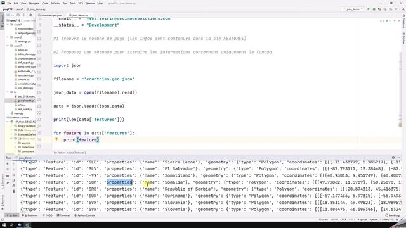
Task: Open the Code menu
Action: coord(45,3)
